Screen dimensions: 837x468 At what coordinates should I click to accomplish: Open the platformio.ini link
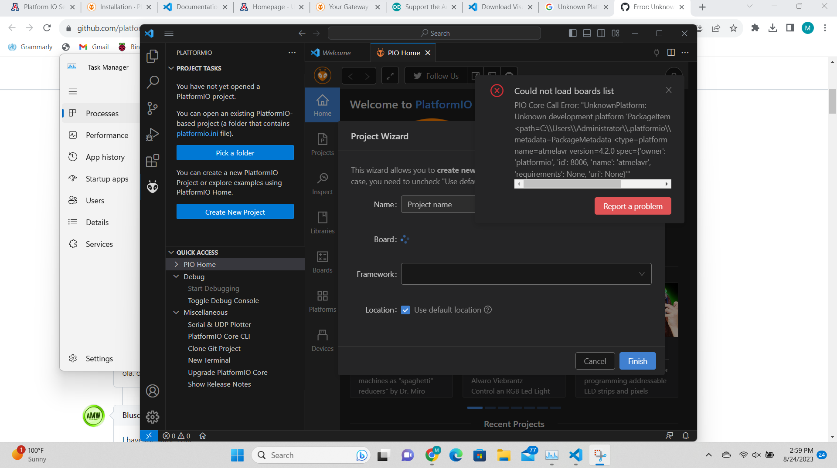[197, 133]
